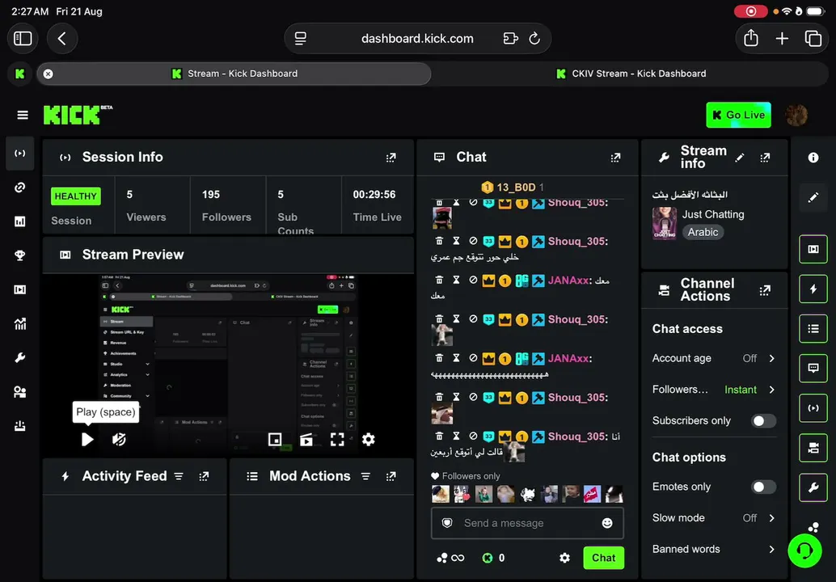
Task: Play the stream preview
Action: 87,440
